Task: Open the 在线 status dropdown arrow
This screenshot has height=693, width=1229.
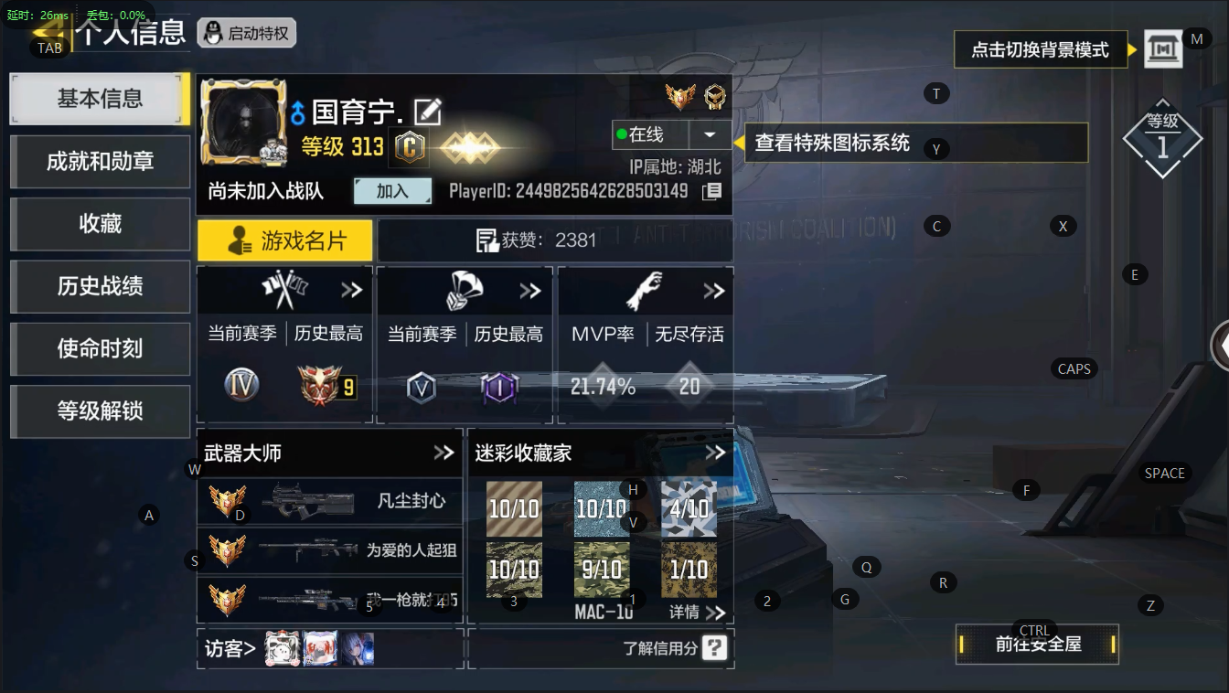Action: [710, 134]
